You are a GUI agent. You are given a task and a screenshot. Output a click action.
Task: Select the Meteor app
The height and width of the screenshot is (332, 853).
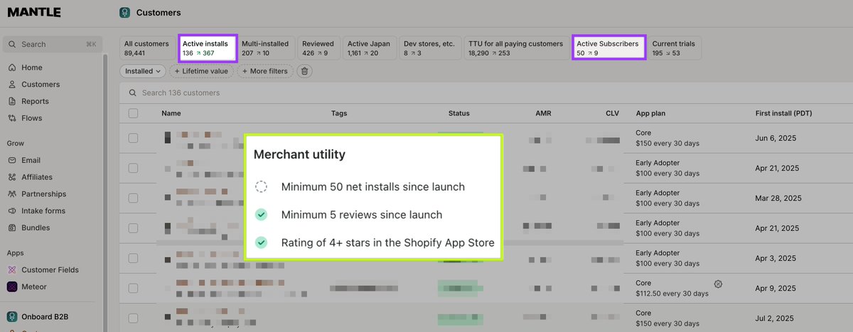point(33,287)
